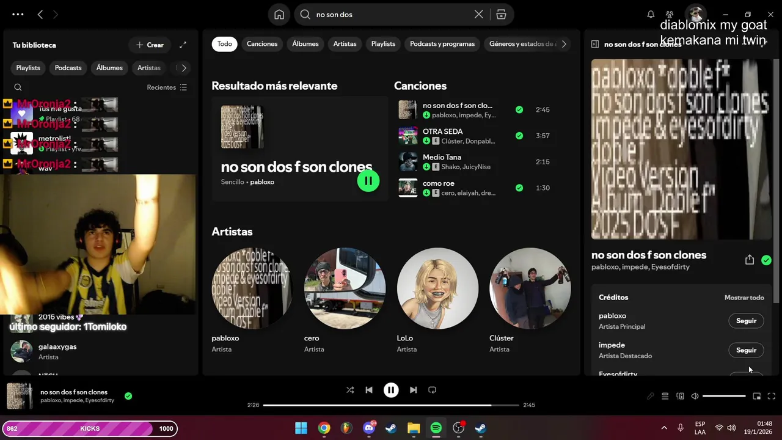Open the Windows Start menu
This screenshot has height=440, width=782.
301,428
